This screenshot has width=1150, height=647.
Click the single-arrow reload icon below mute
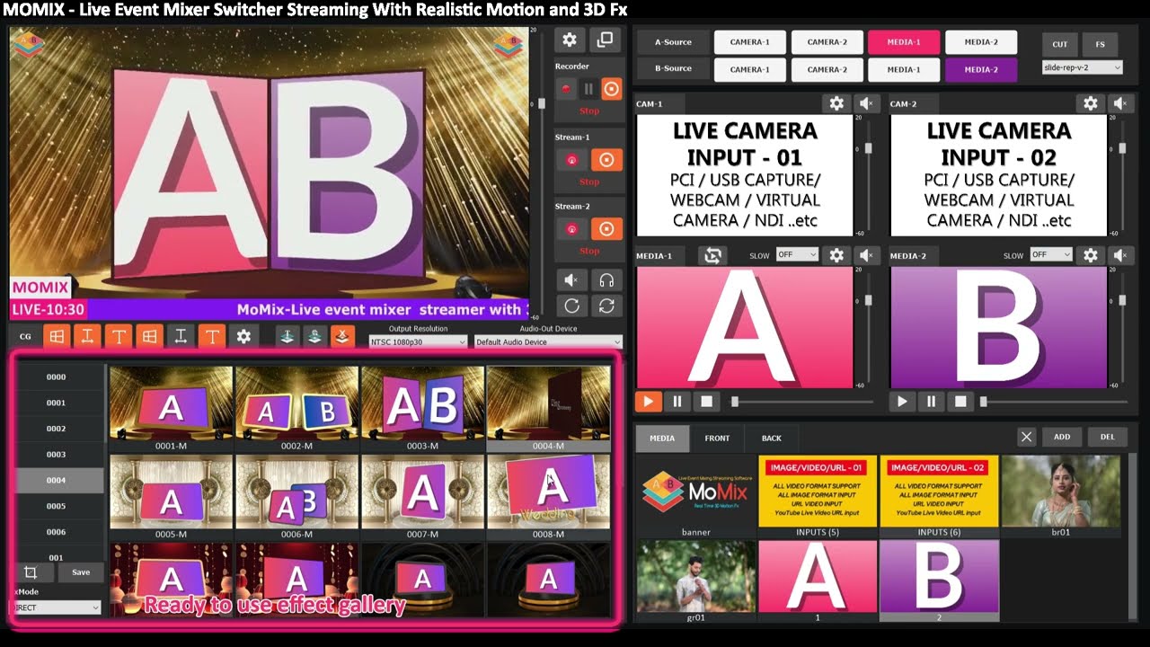(571, 306)
